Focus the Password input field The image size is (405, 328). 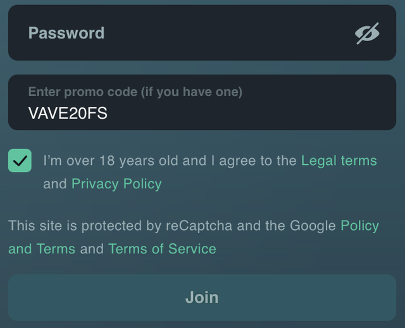click(x=202, y=33)
